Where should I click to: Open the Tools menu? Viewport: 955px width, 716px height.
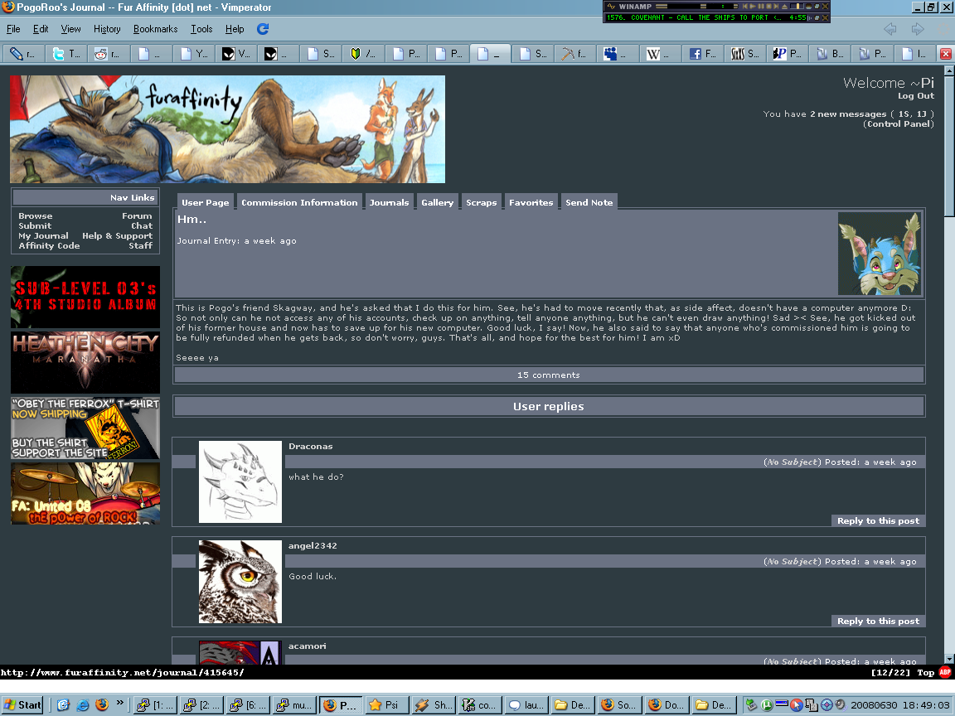tap(201, 29)
